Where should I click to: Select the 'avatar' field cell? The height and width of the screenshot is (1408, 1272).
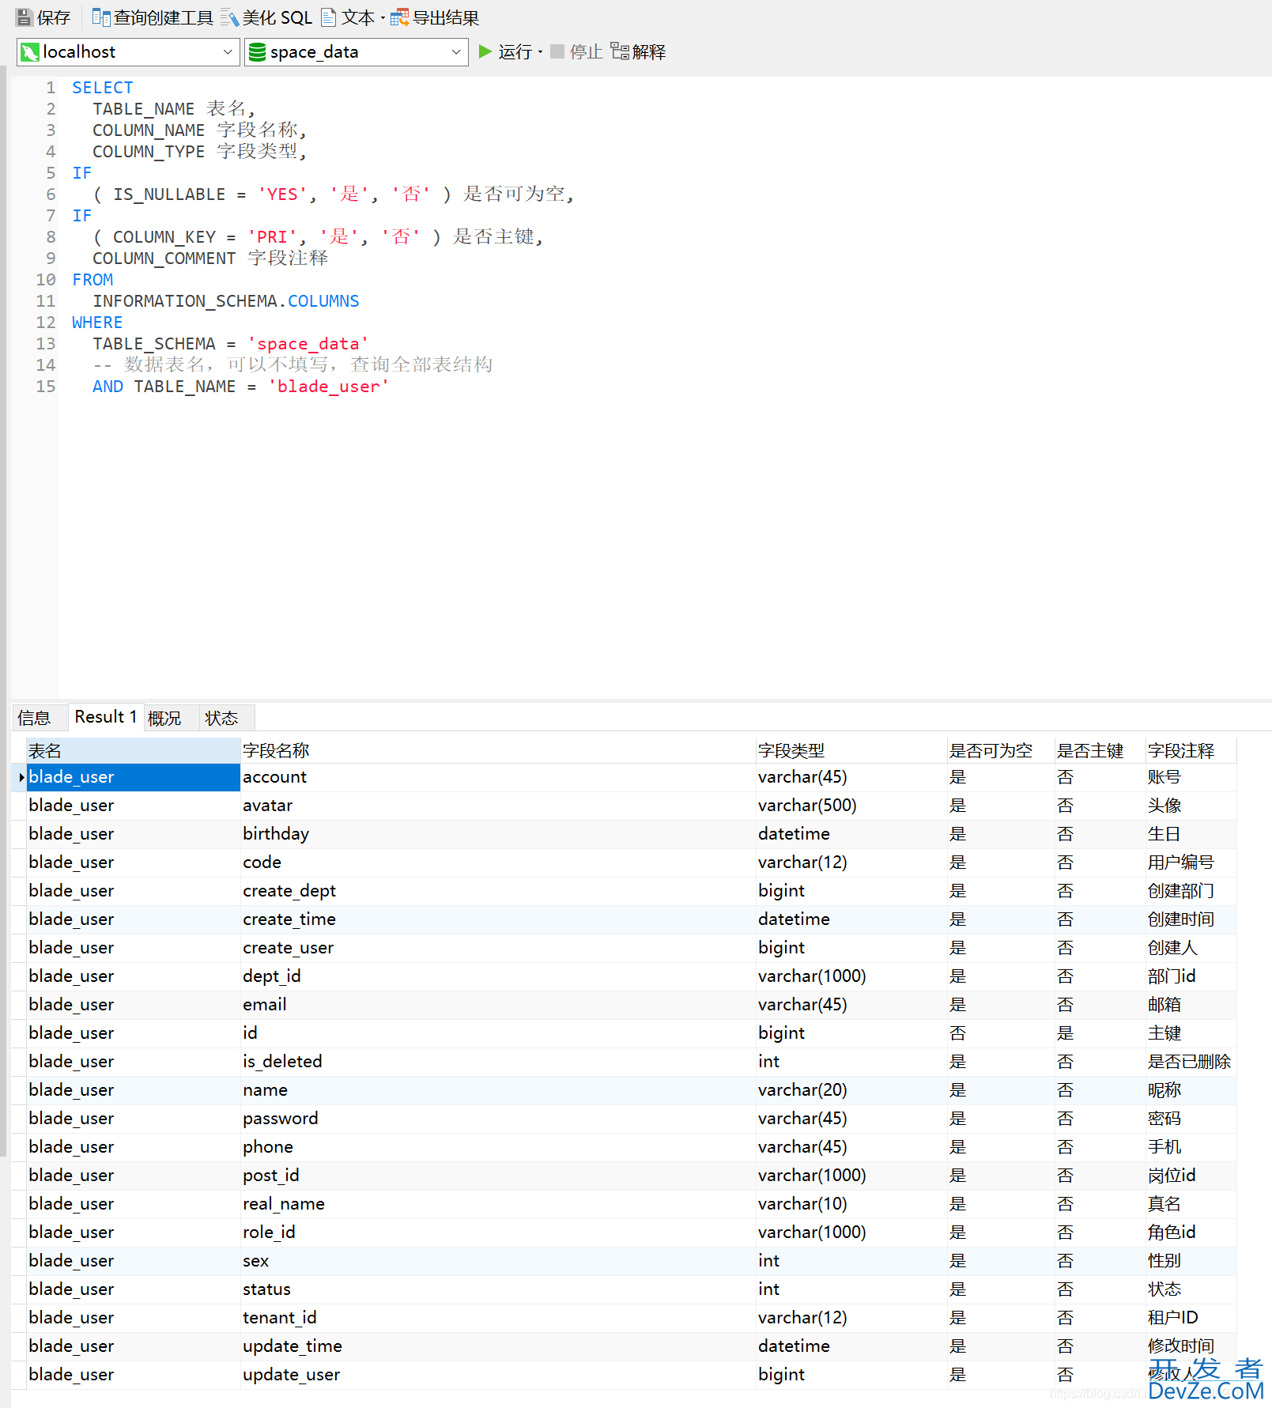click(498, 806)
